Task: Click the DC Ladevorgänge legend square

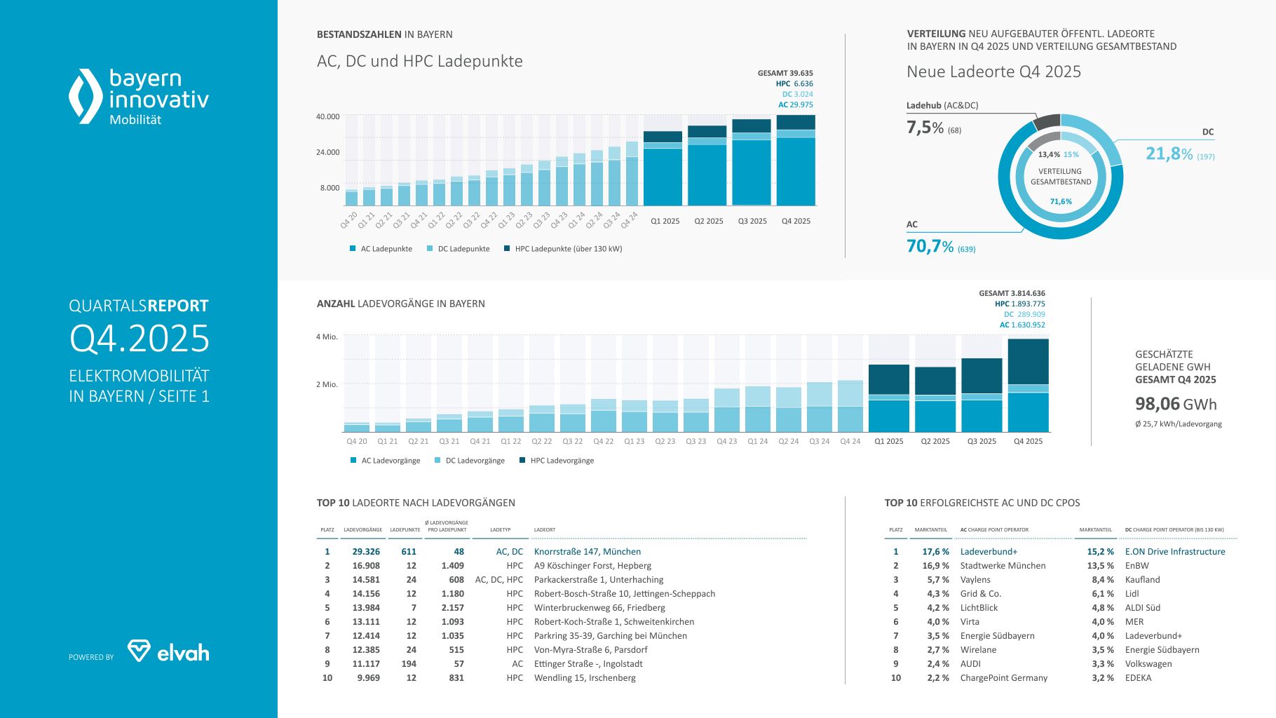Action: coord(437,461)
